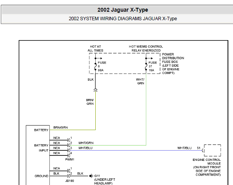
Task: Click the Fuse 37 symbol on the diagram
Action: pos(146,67)
